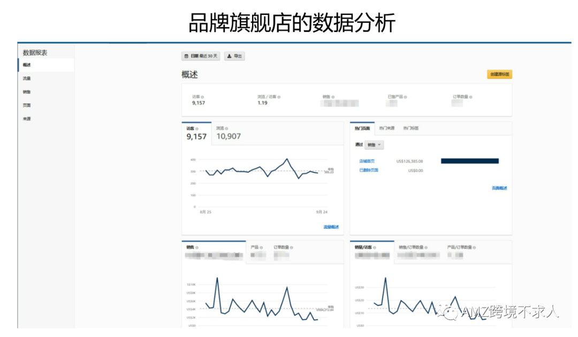Screen dimensions: 578x337
Task: Switch to the 热门标签 tab
Action: (412, 128)
